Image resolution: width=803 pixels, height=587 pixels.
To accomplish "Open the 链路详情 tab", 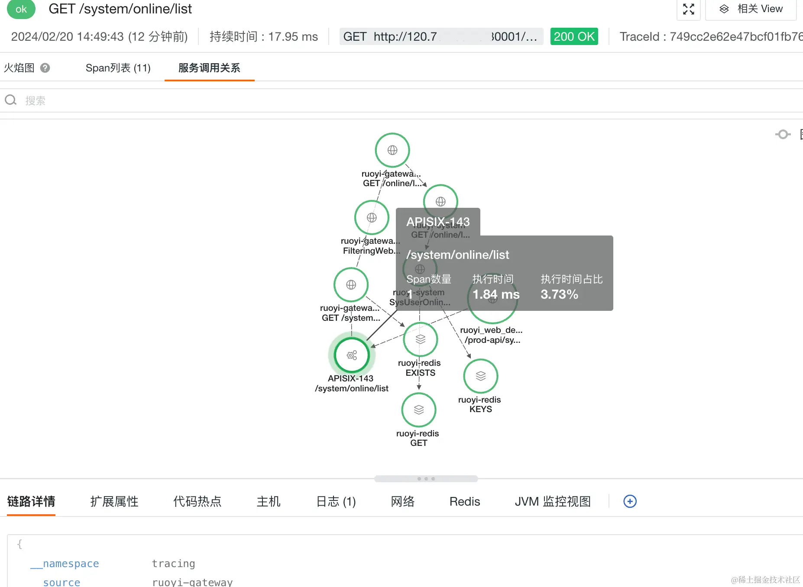I will [x=31, y=501].
